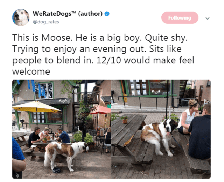Click the blue verified checkmark badge
The image size is (224, 182).
tap(107, 14)
